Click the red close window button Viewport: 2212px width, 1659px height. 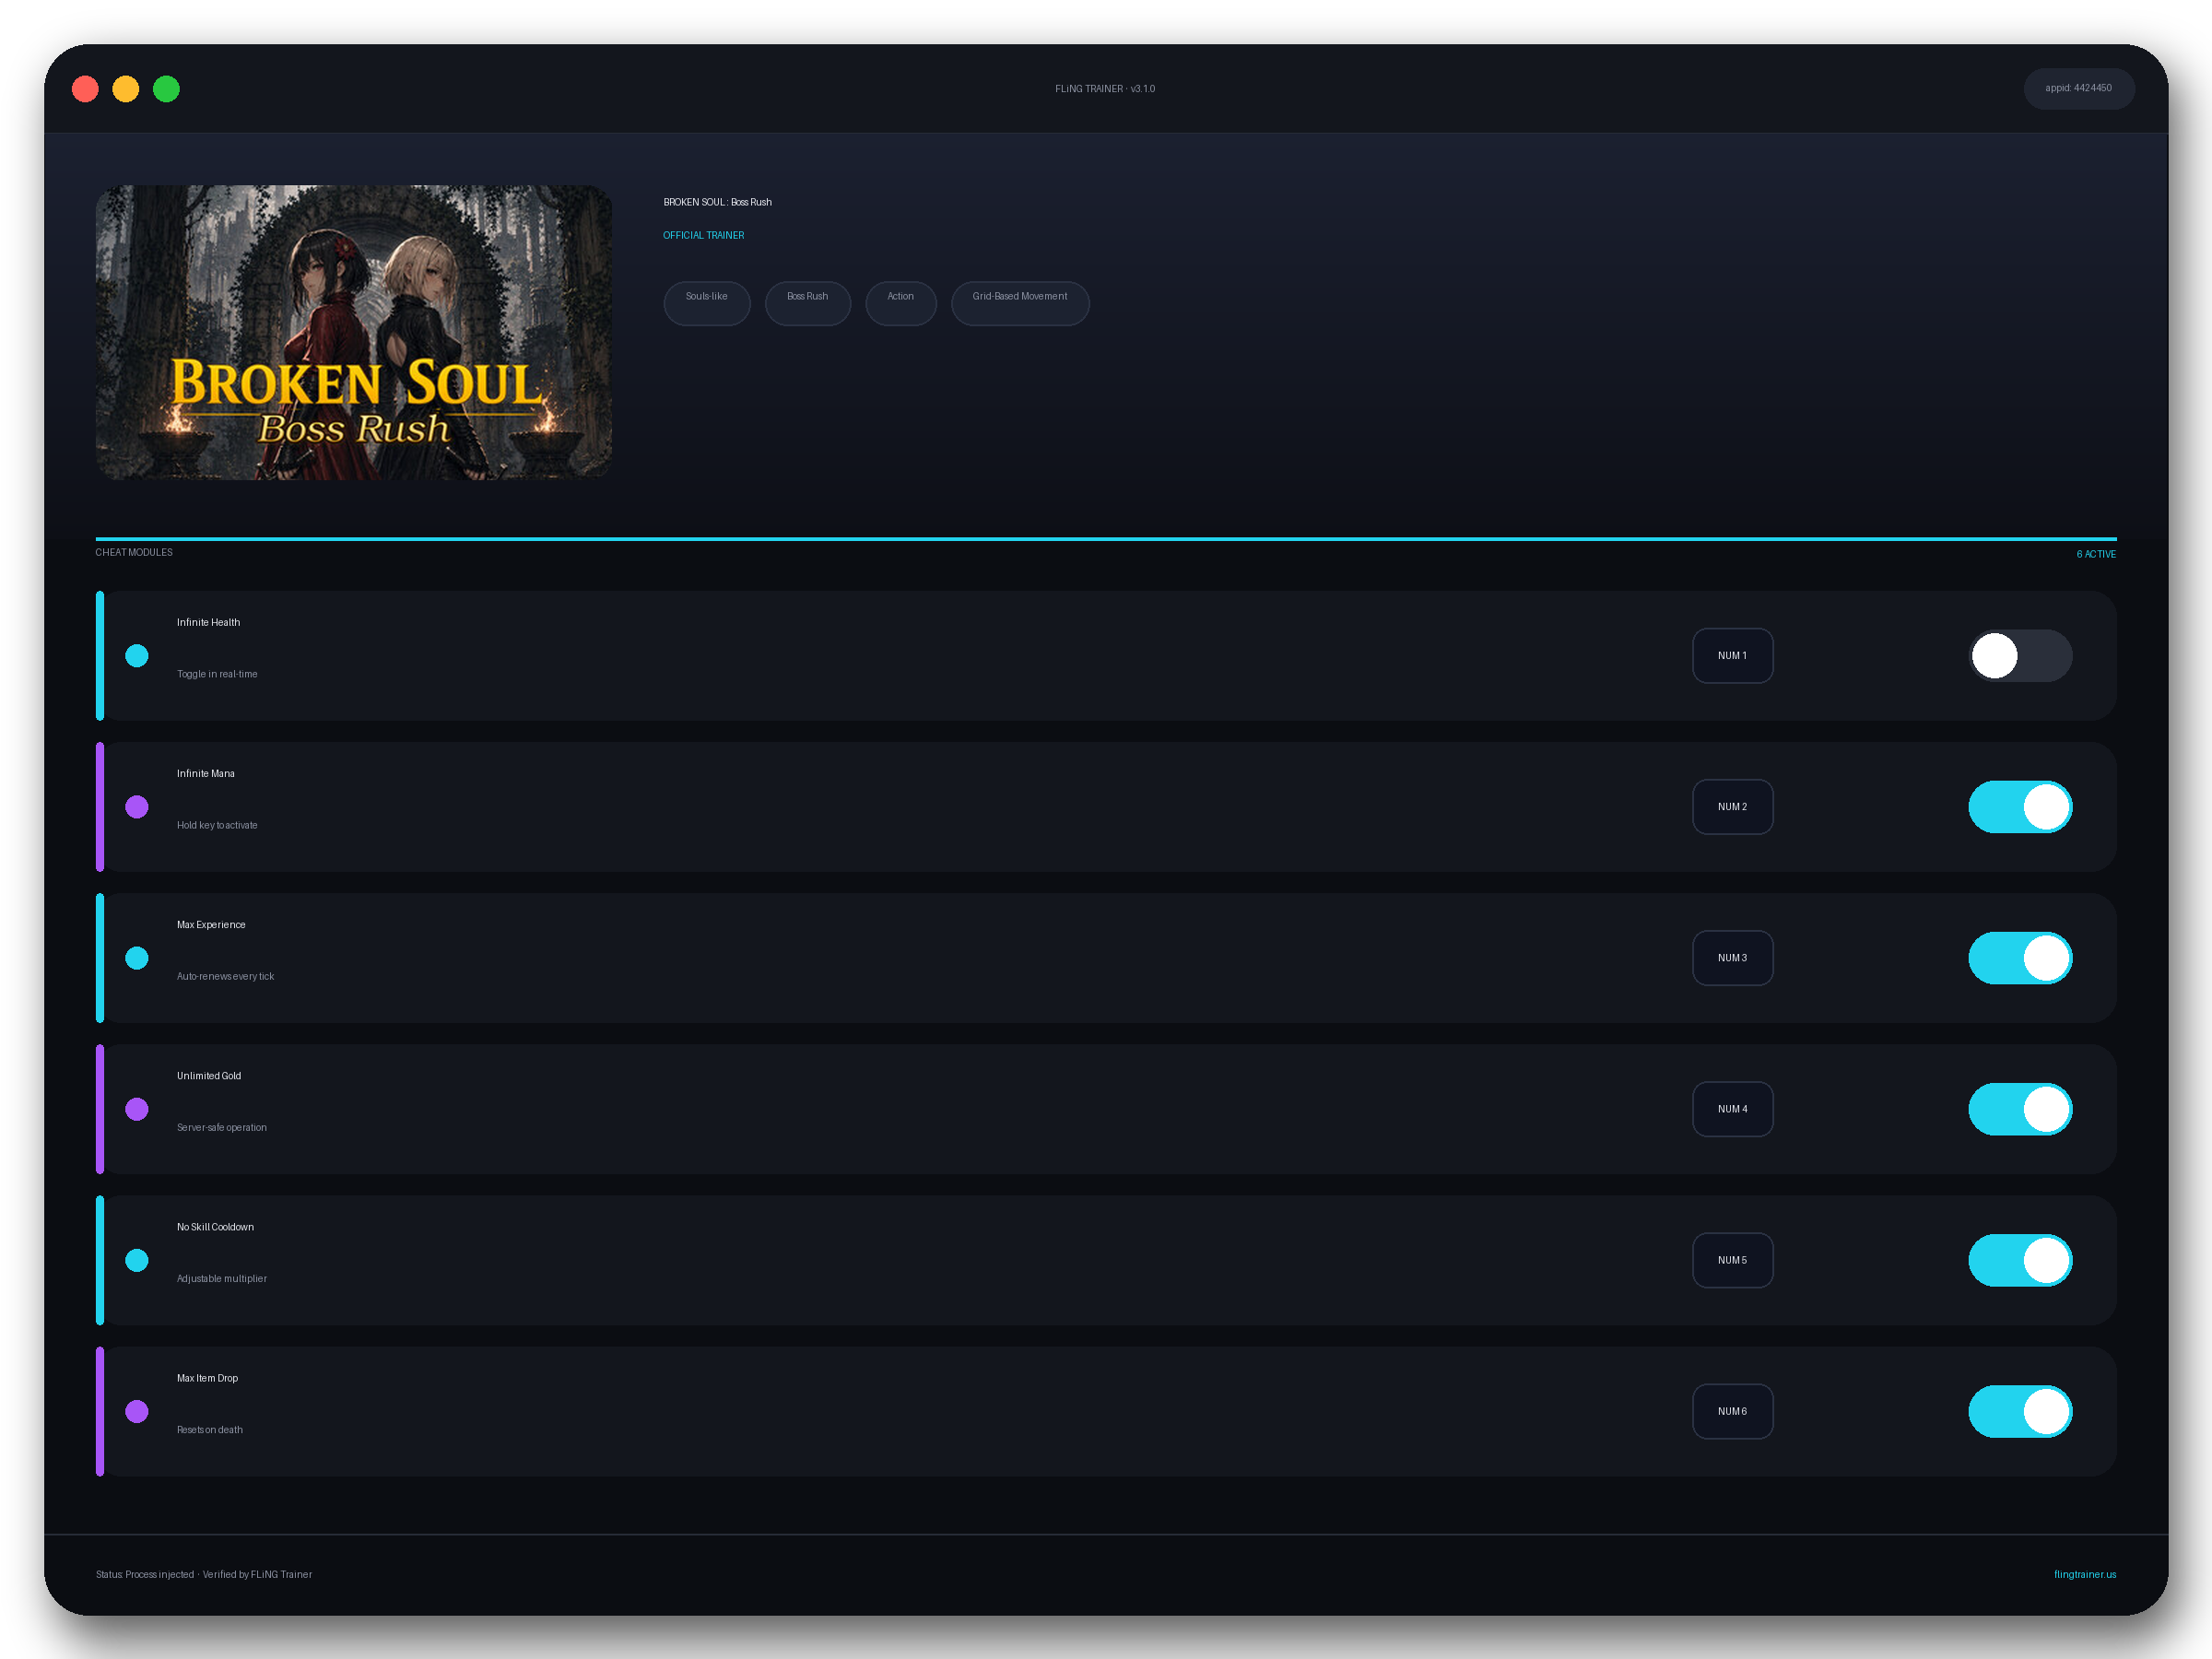85,89
